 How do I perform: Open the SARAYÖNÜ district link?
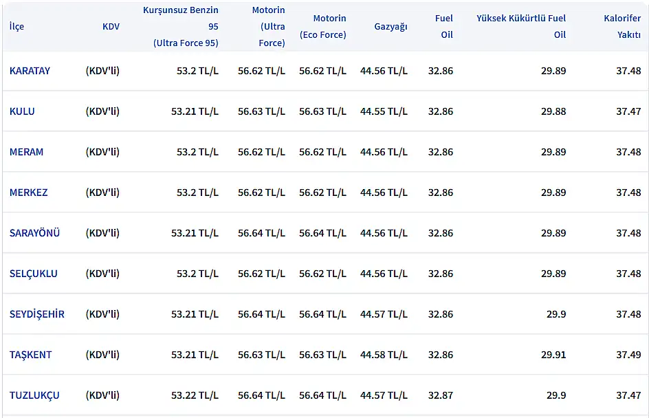(34, 233)
